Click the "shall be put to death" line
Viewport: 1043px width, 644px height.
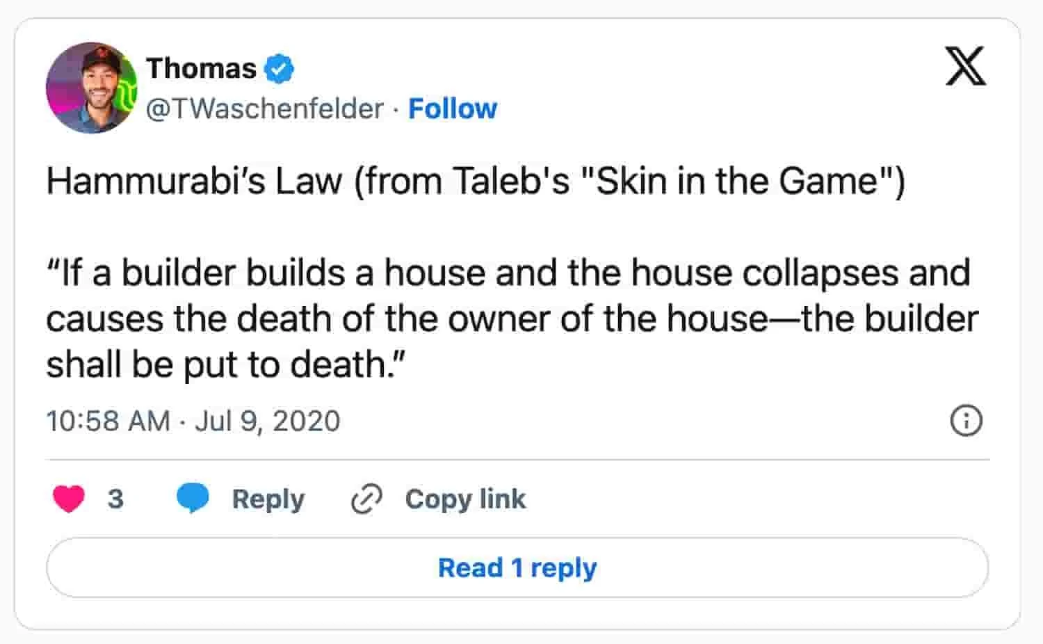[x=226, y=364]
